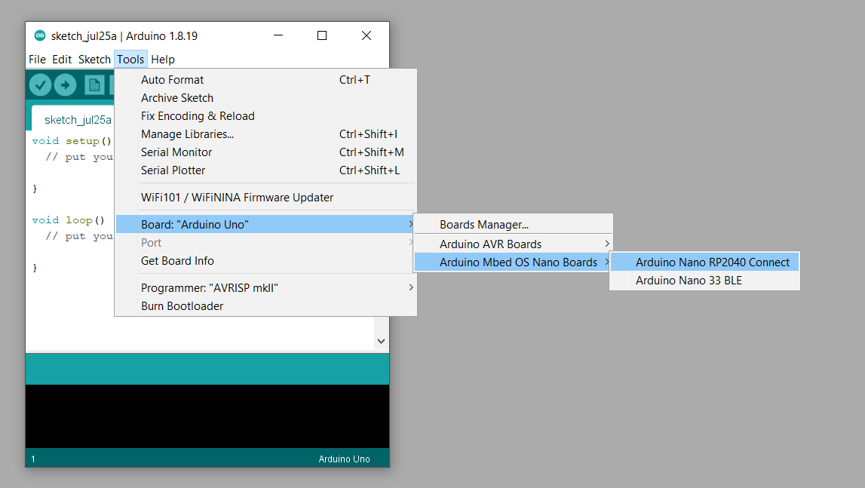865x488 pixels.
Task: Launch Serial Monitor from Tools menu
Action: [x=176, y=152]
